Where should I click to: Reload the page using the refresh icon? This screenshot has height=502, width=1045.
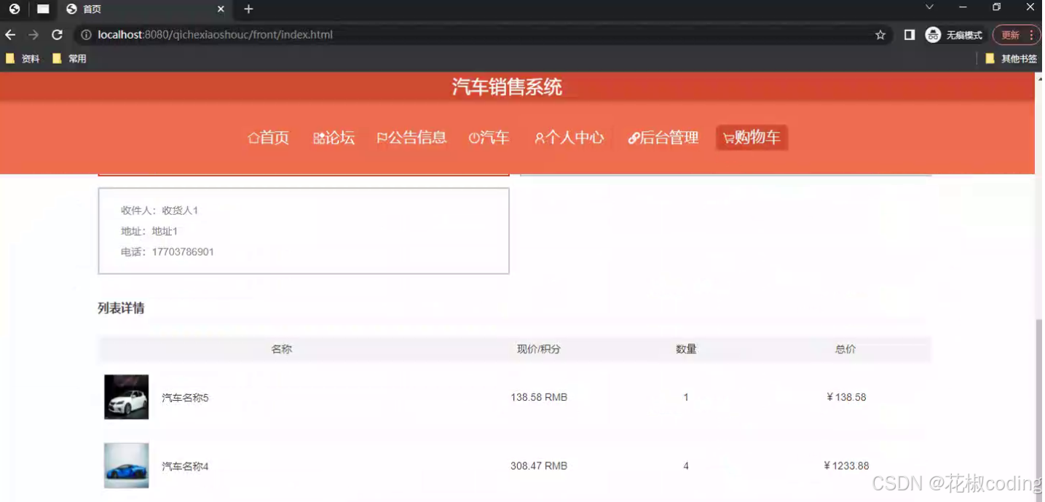coord(57,34)
